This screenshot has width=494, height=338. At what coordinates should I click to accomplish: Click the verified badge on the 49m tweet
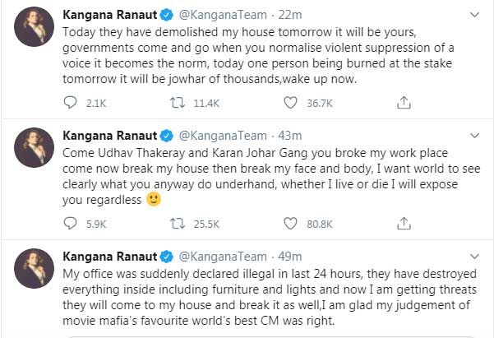point(166,256)
